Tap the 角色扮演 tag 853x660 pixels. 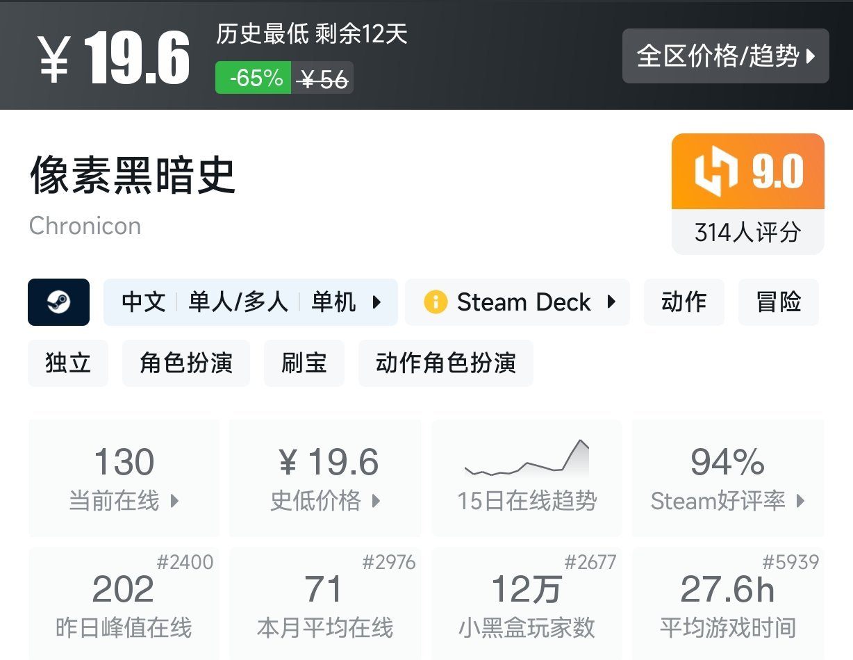tap(185, 363)
